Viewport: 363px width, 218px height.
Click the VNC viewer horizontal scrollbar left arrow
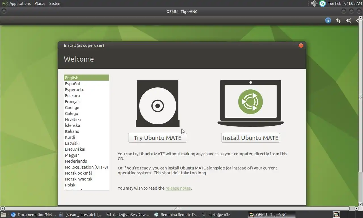tap(2, 208)
